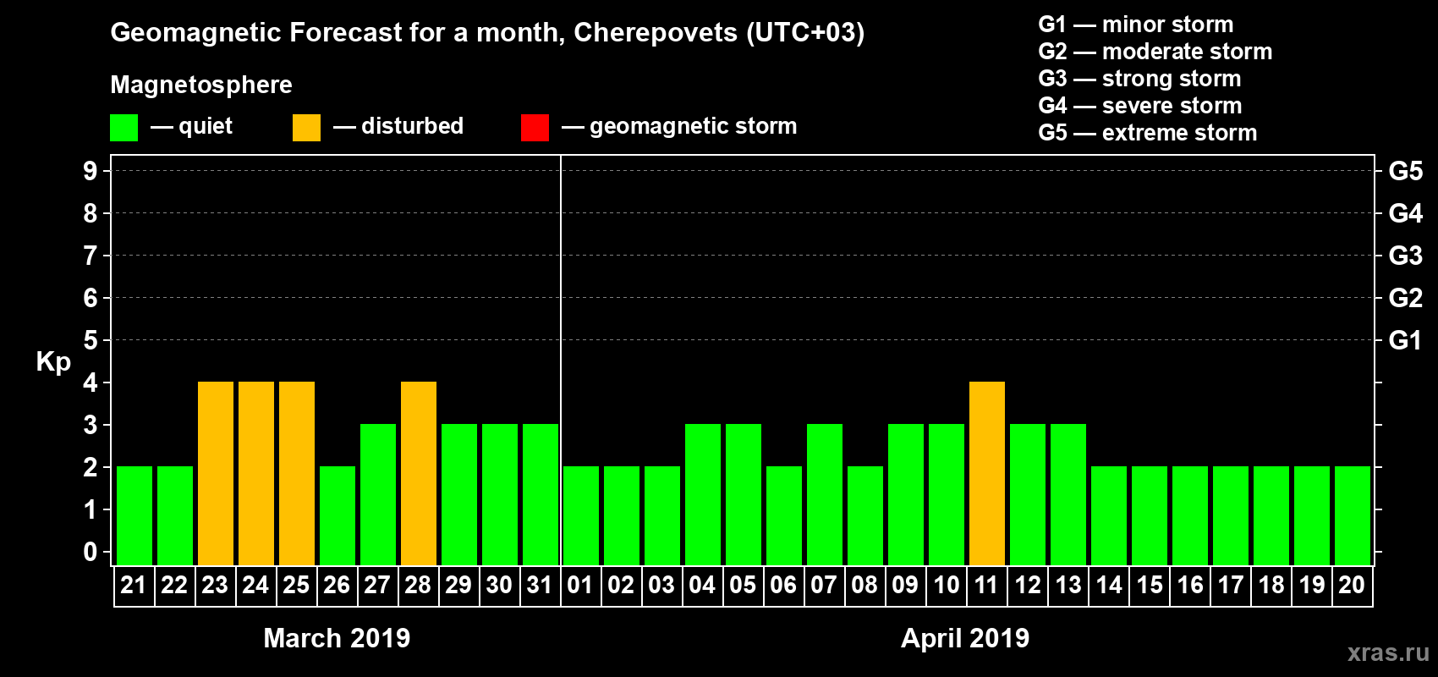Click the date label 20 at axis end
Screen dimensions: 1438x677
1352,586
